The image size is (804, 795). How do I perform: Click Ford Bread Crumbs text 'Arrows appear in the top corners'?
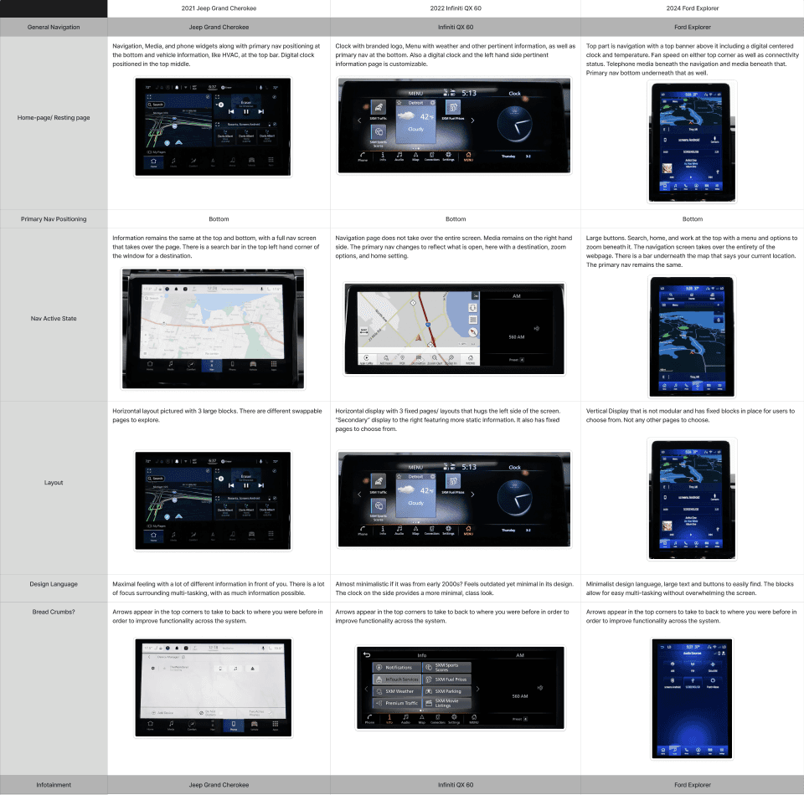click(x=631, y=612)
